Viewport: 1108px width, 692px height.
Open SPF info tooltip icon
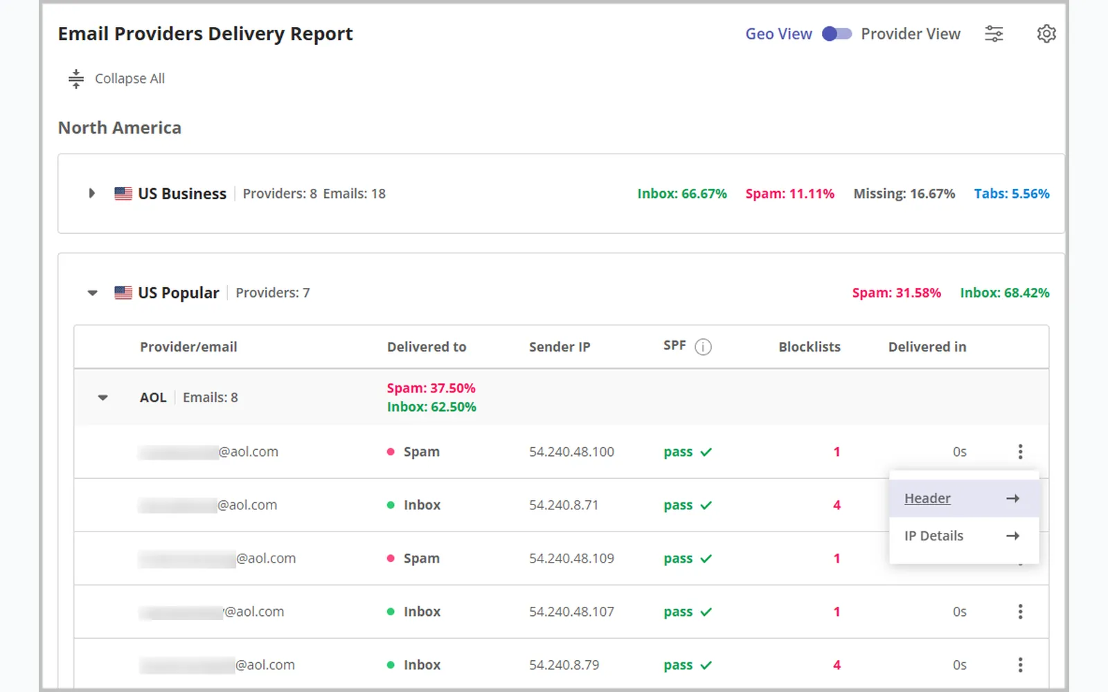click(x=703, y=347)
